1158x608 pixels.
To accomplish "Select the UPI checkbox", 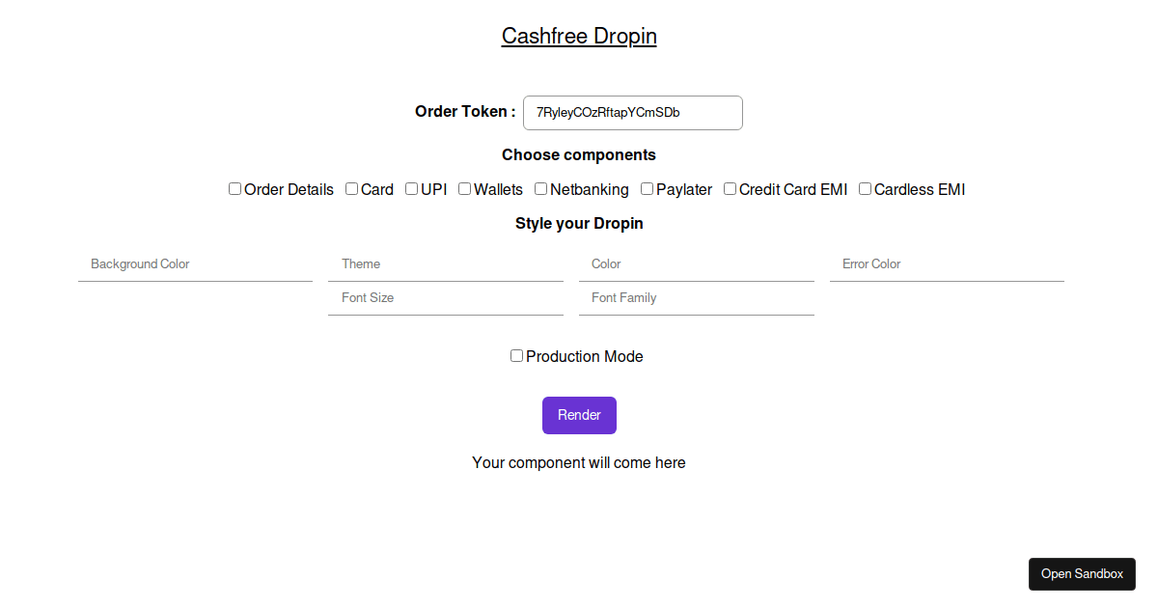I will pos(411,188).
